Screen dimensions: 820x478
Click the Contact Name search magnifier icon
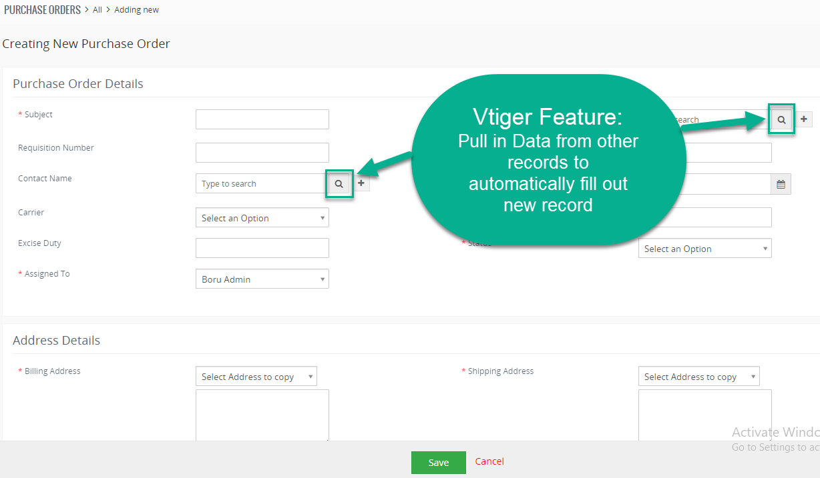point(339,183)
